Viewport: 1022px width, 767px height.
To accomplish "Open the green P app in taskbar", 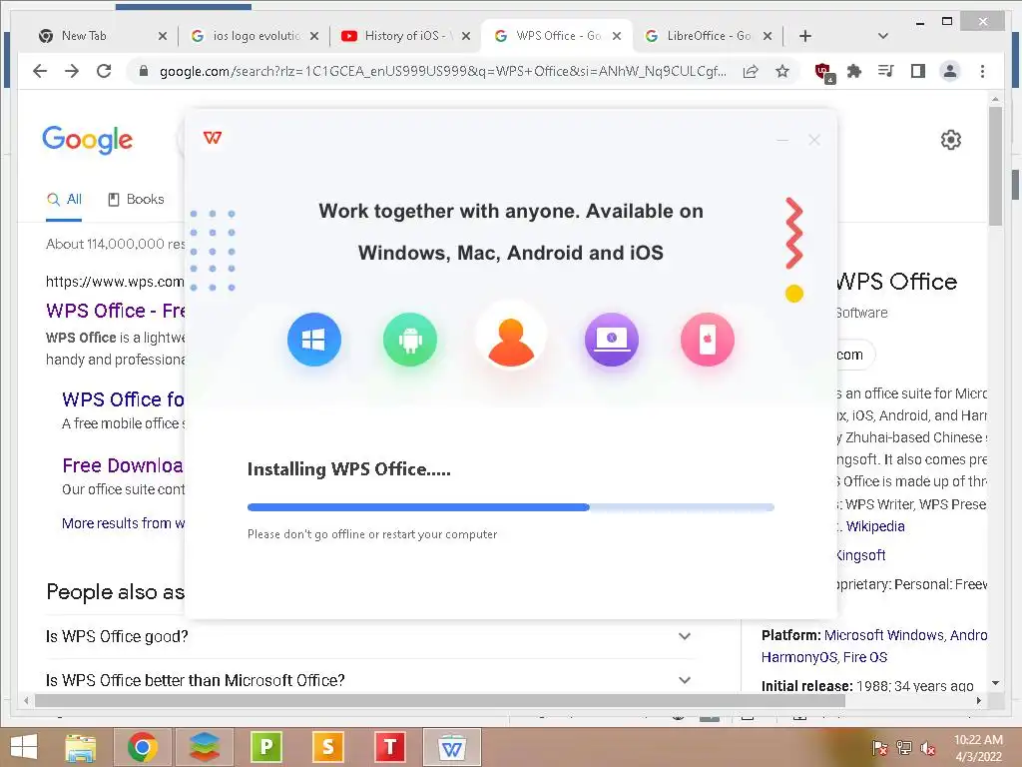I will pyautogui.click(x=266, y=747).
